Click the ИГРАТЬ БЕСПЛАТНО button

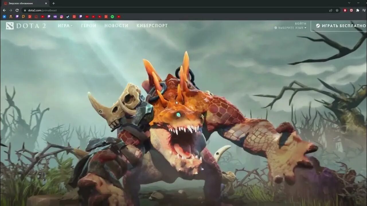click(339, 26)
